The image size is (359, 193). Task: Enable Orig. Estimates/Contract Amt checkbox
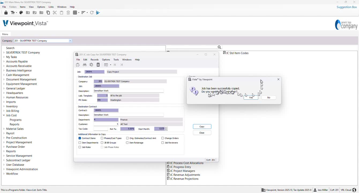(127, 138)
